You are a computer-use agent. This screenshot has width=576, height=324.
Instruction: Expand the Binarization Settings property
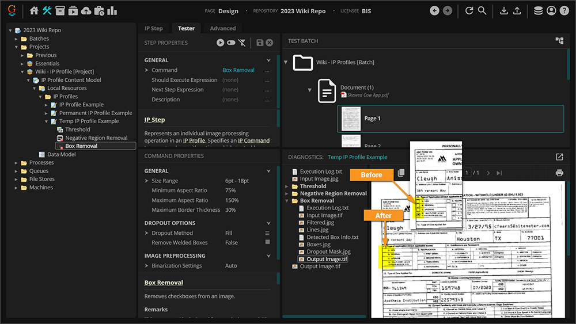(146, 265)
